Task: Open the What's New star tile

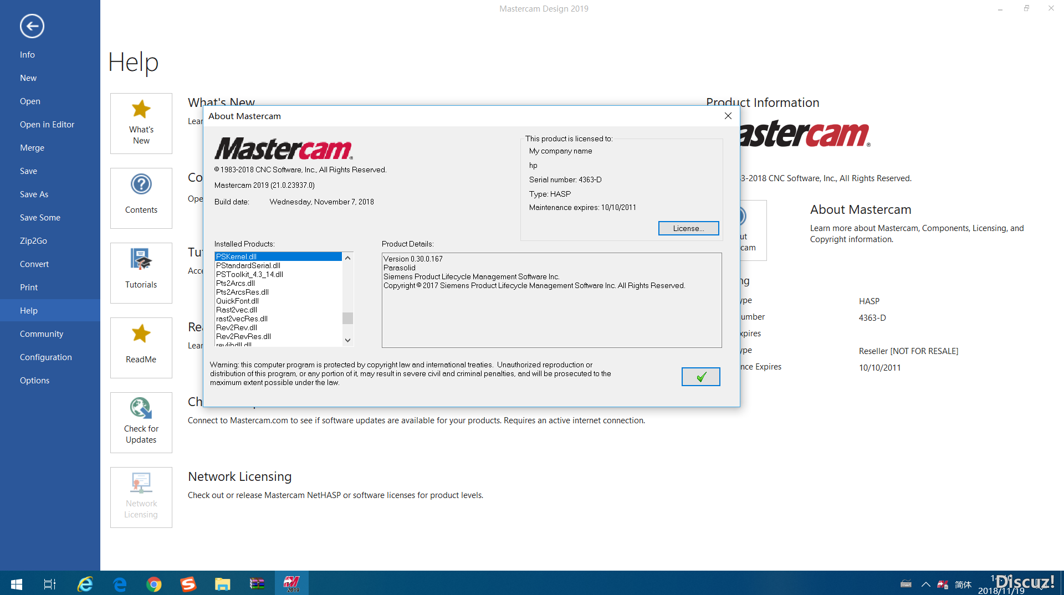Action: (x=141, y=124)
